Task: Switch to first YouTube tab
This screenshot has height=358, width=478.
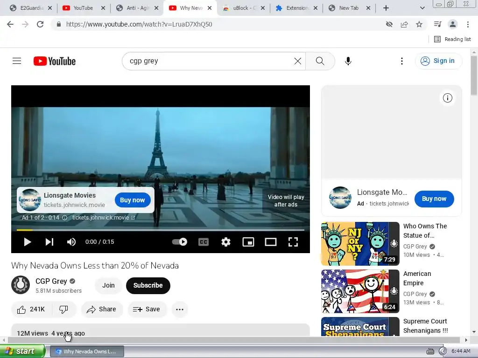Action: click(x=83, y=8)
